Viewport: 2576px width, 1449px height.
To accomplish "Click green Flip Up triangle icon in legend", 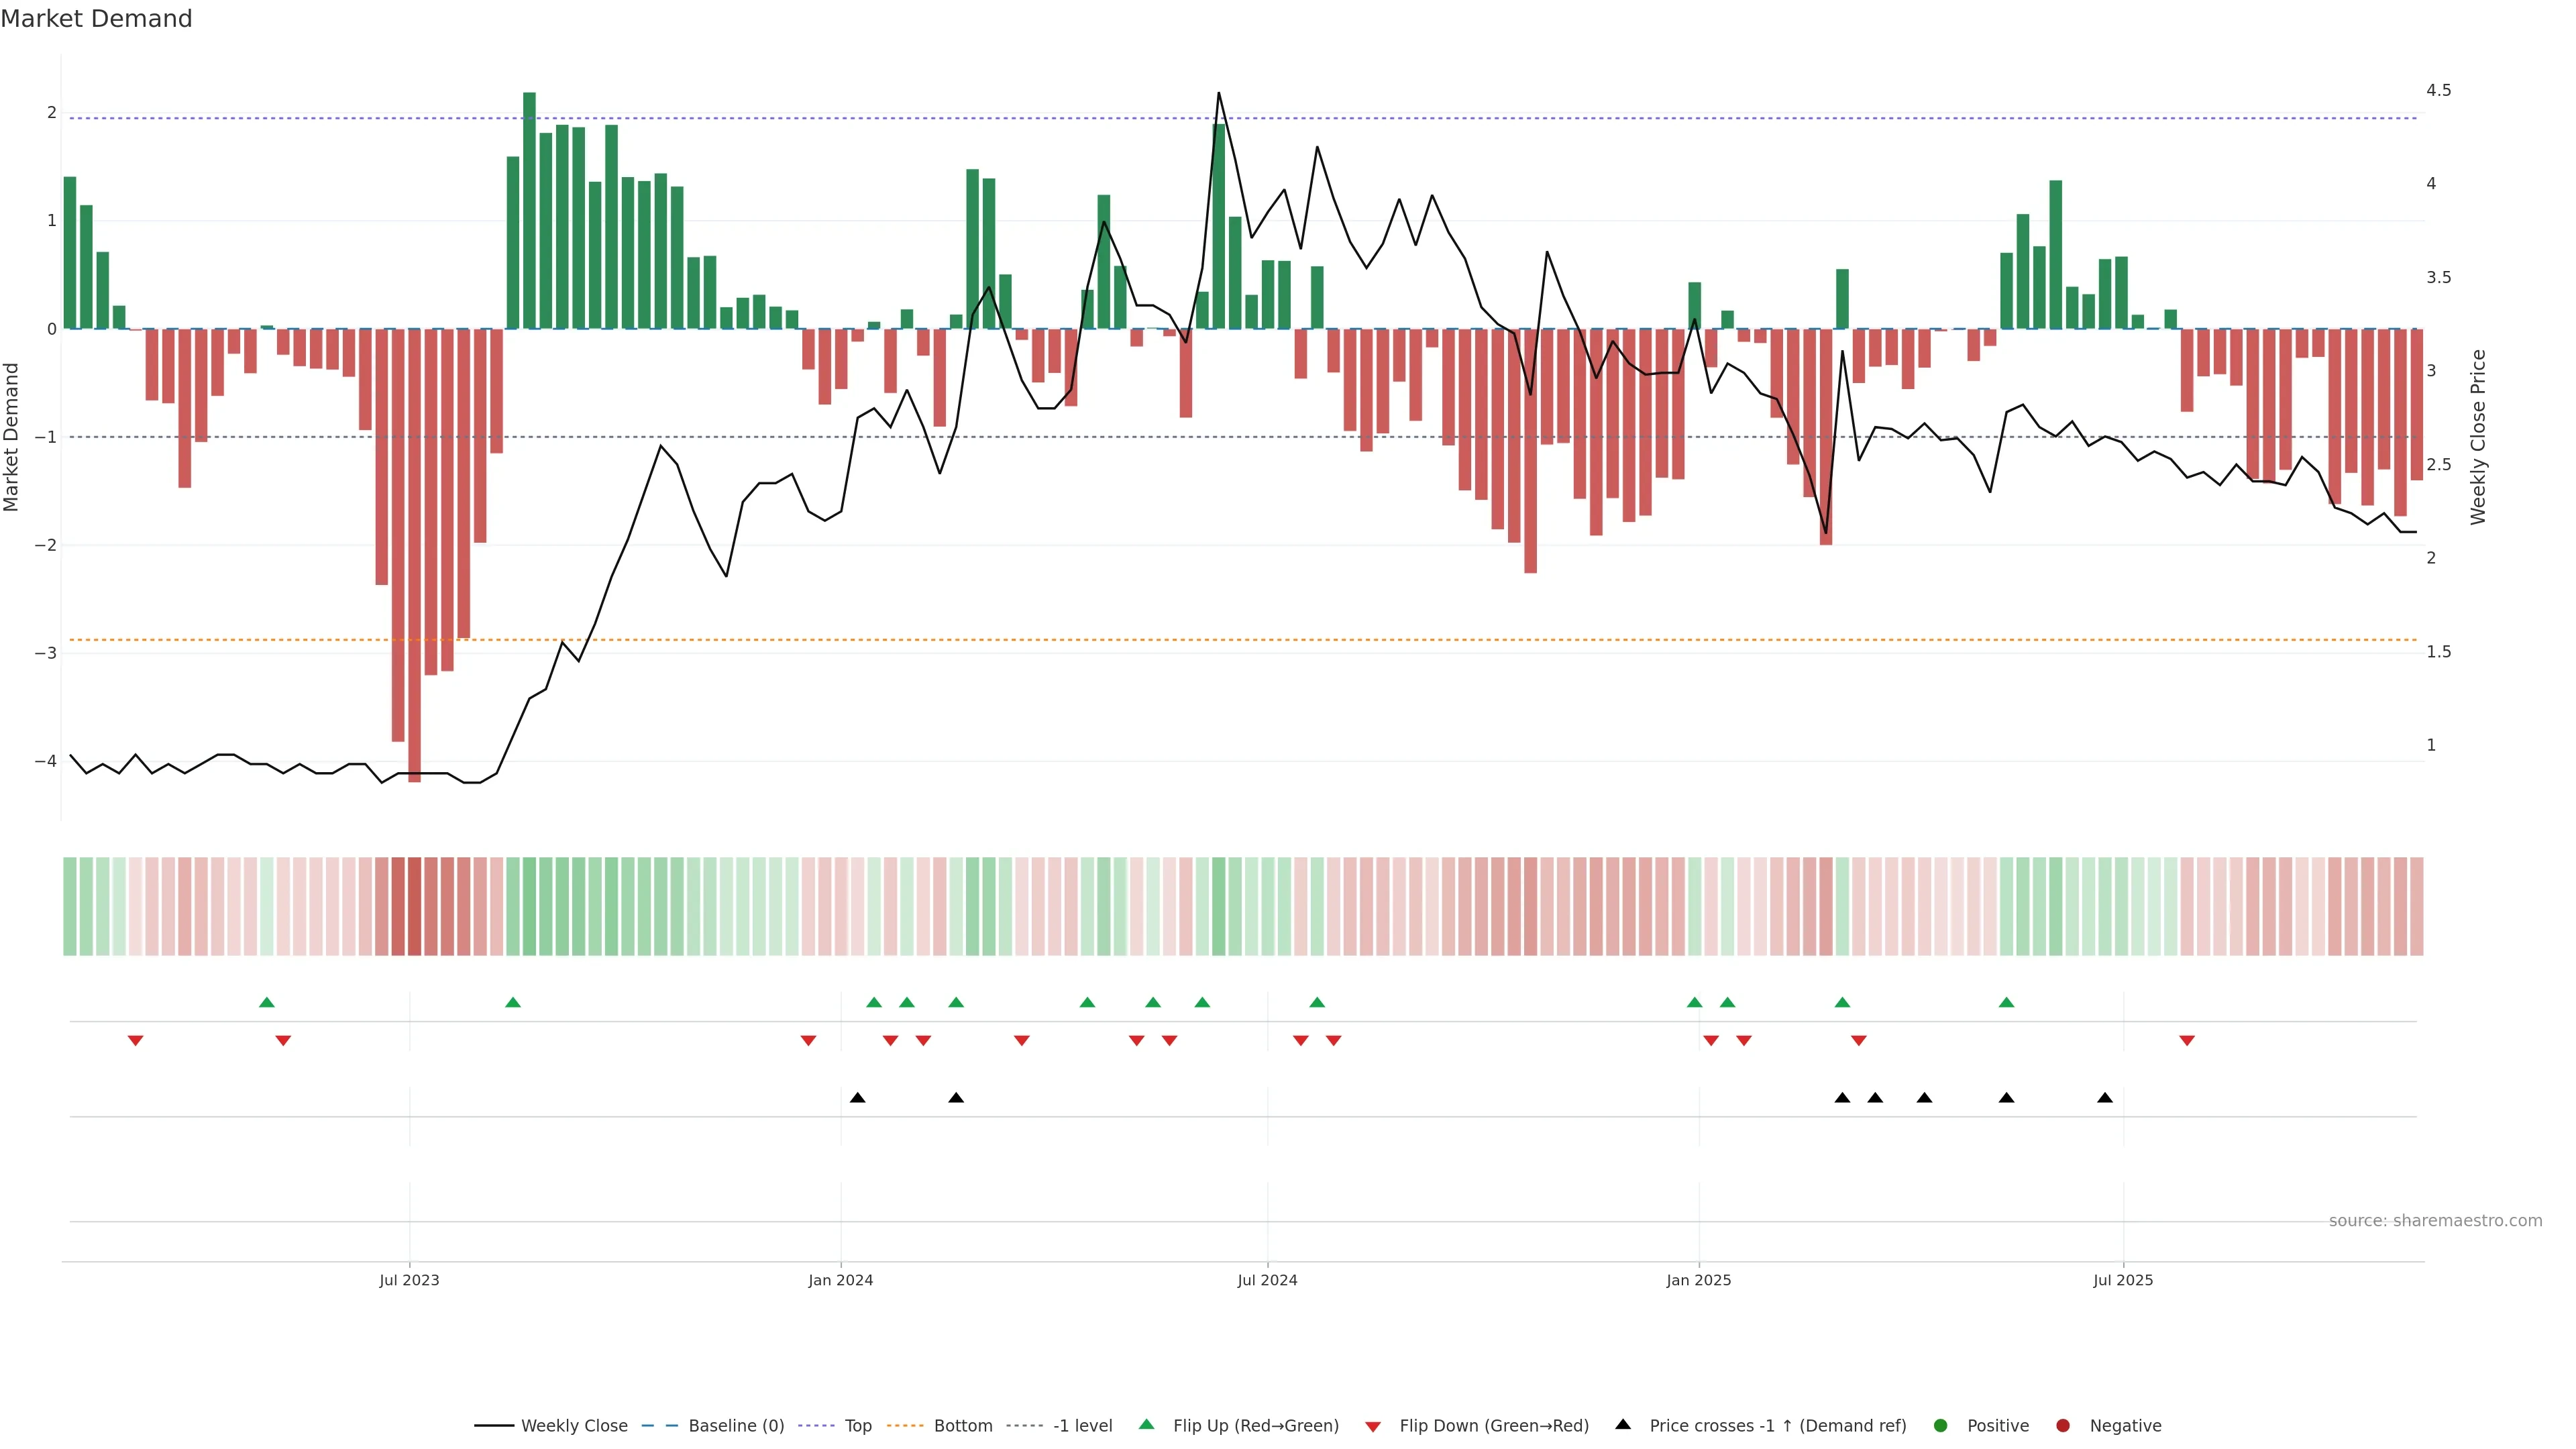I will [1147, 1424].
